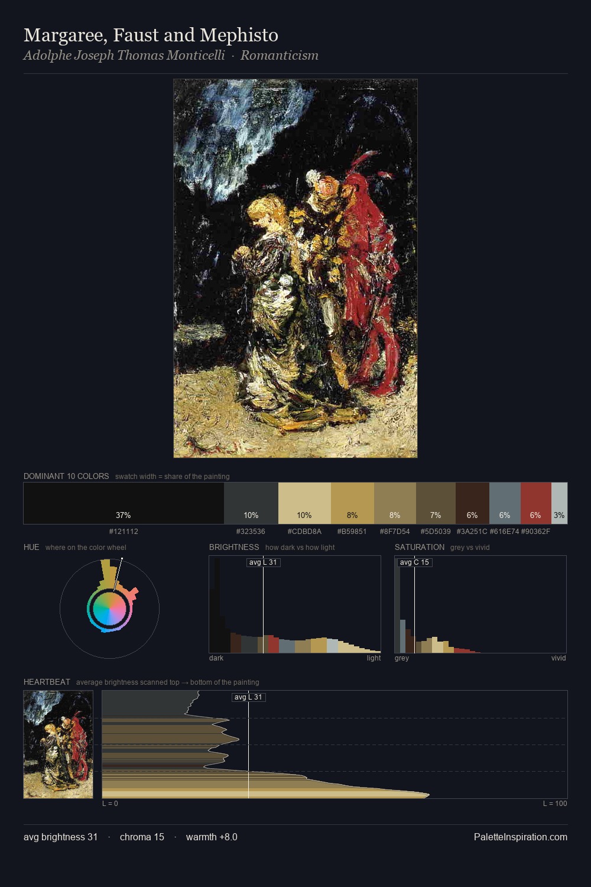This screenshot has height=887, width=591.
Task: Click hex code text '#90362F'
Action: (x=535, y=531)
